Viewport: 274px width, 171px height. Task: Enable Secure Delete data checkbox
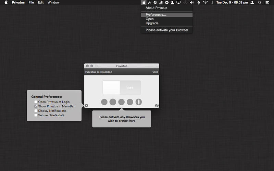click(x=36, y=115)
